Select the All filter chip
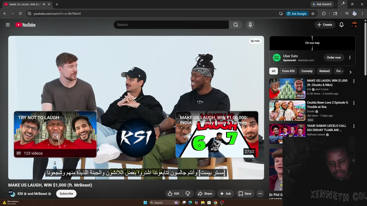367x206 pixels. 274,71
